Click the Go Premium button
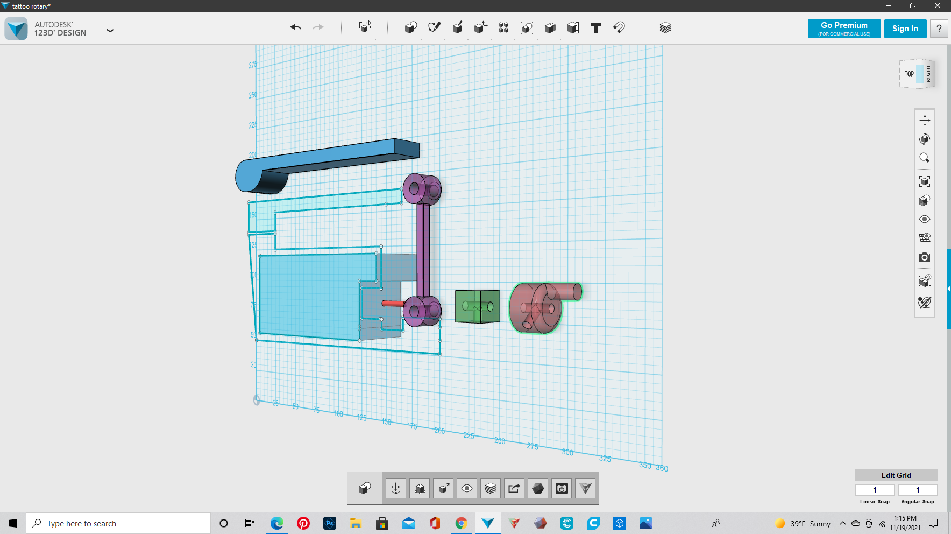The image size is (951, 534). (x=844, y=29)
